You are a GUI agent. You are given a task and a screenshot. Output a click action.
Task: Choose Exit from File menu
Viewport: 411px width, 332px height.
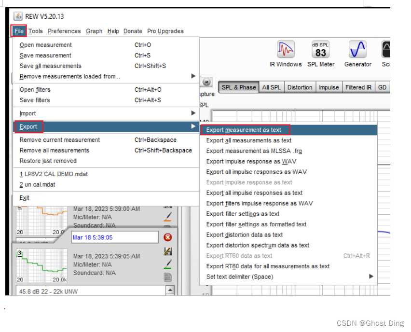(x=106, y=198)
